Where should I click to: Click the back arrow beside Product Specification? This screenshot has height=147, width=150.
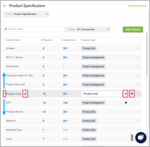pos(5,6)
